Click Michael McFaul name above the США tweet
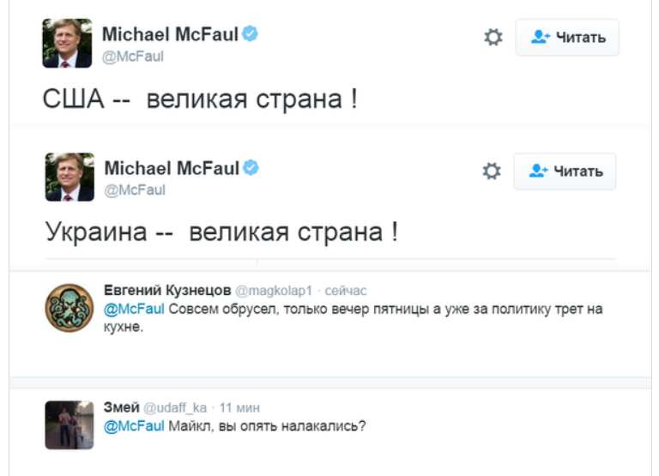This screenshot has height=476, width=659. pyautogui.click(x=171, y=34)
